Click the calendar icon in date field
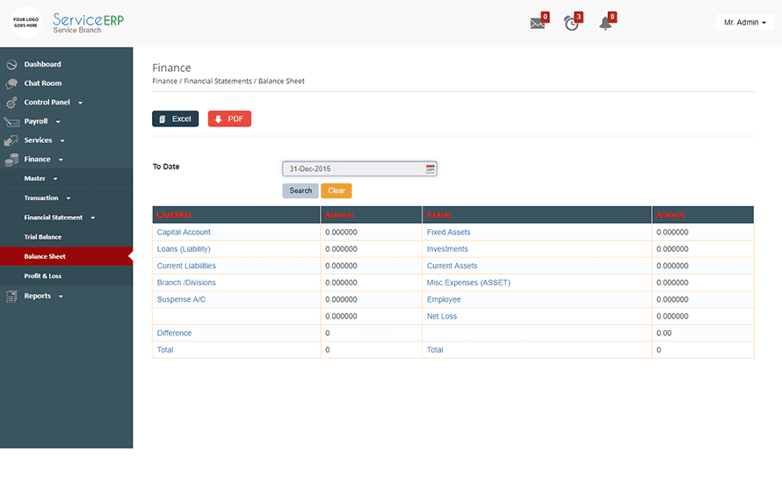 coord(431,169)
